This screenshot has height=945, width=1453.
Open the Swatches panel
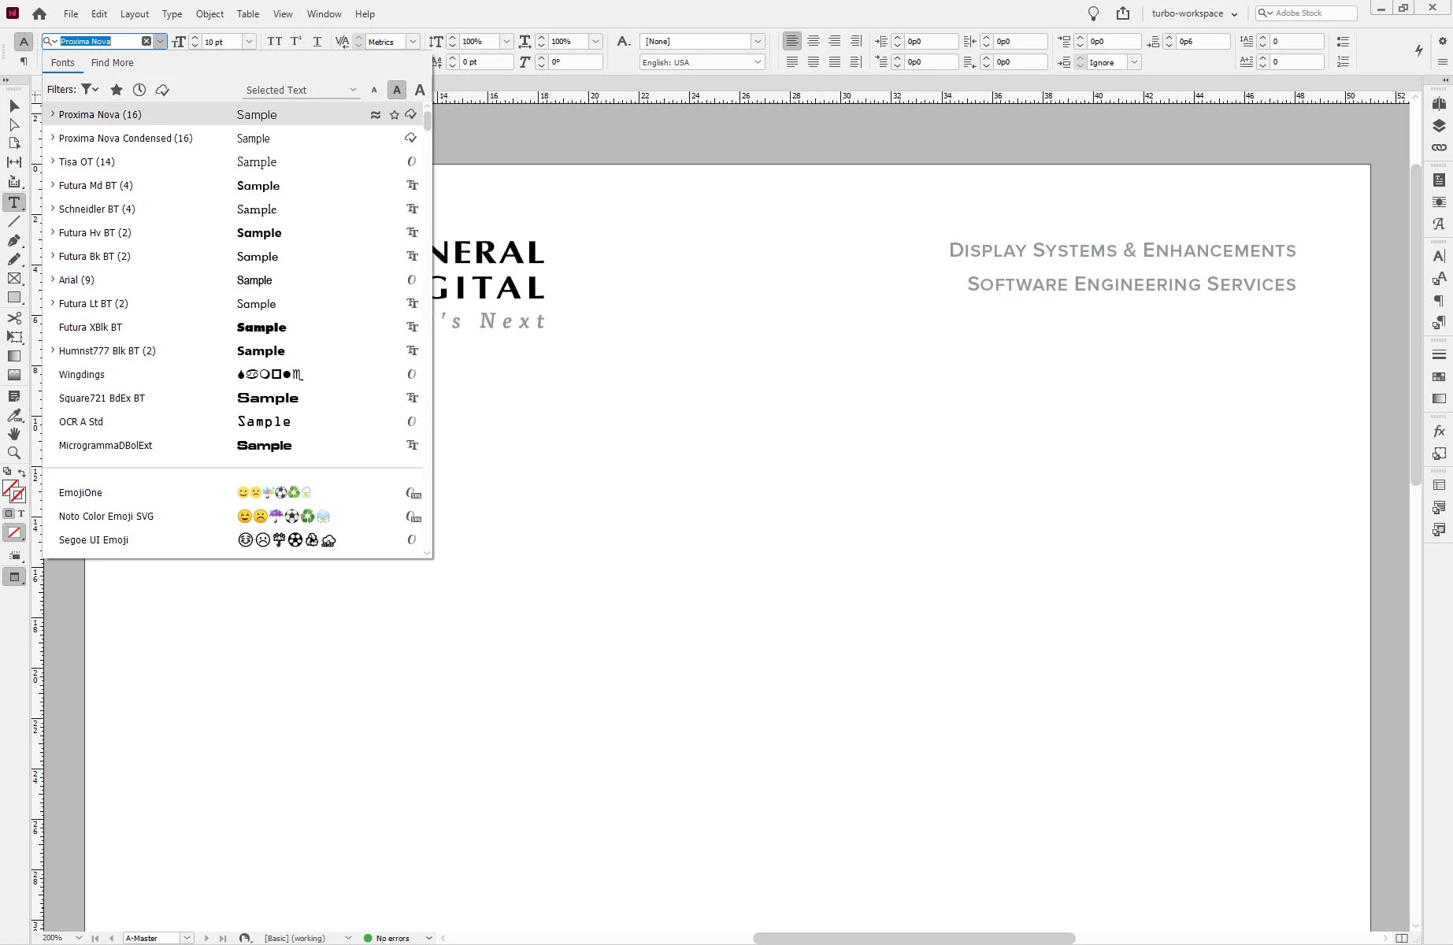pyautogui.click(x=1439, y=376)
